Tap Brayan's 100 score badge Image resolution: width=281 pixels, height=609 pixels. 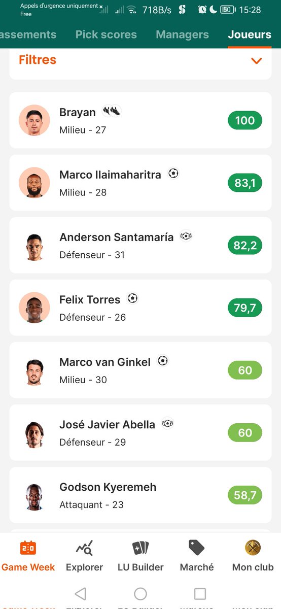245,120
